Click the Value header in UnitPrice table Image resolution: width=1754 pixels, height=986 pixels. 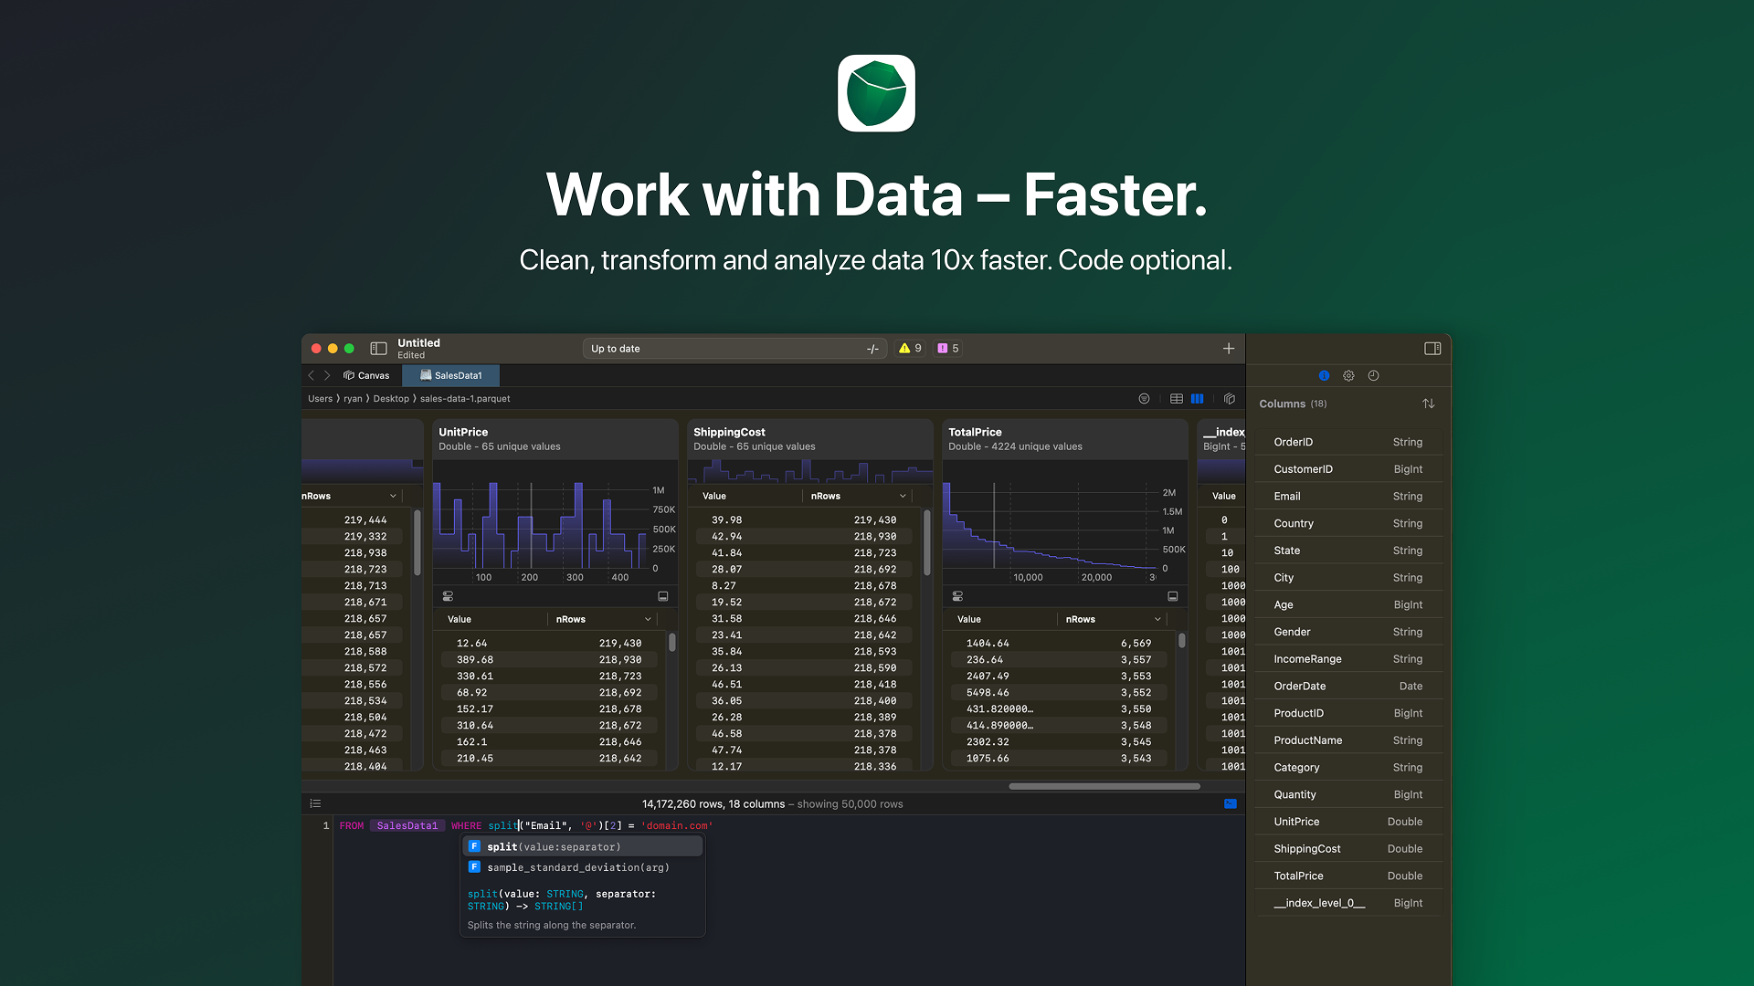pos(460,620)
